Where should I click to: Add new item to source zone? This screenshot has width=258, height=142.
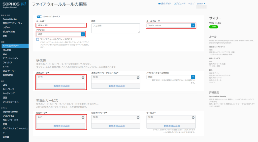[x=61, y=86]
